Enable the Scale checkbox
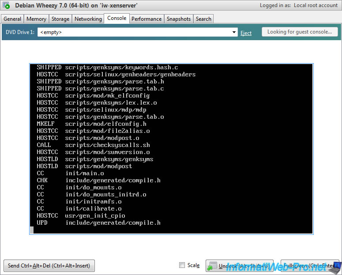 (x=182, y=265)
